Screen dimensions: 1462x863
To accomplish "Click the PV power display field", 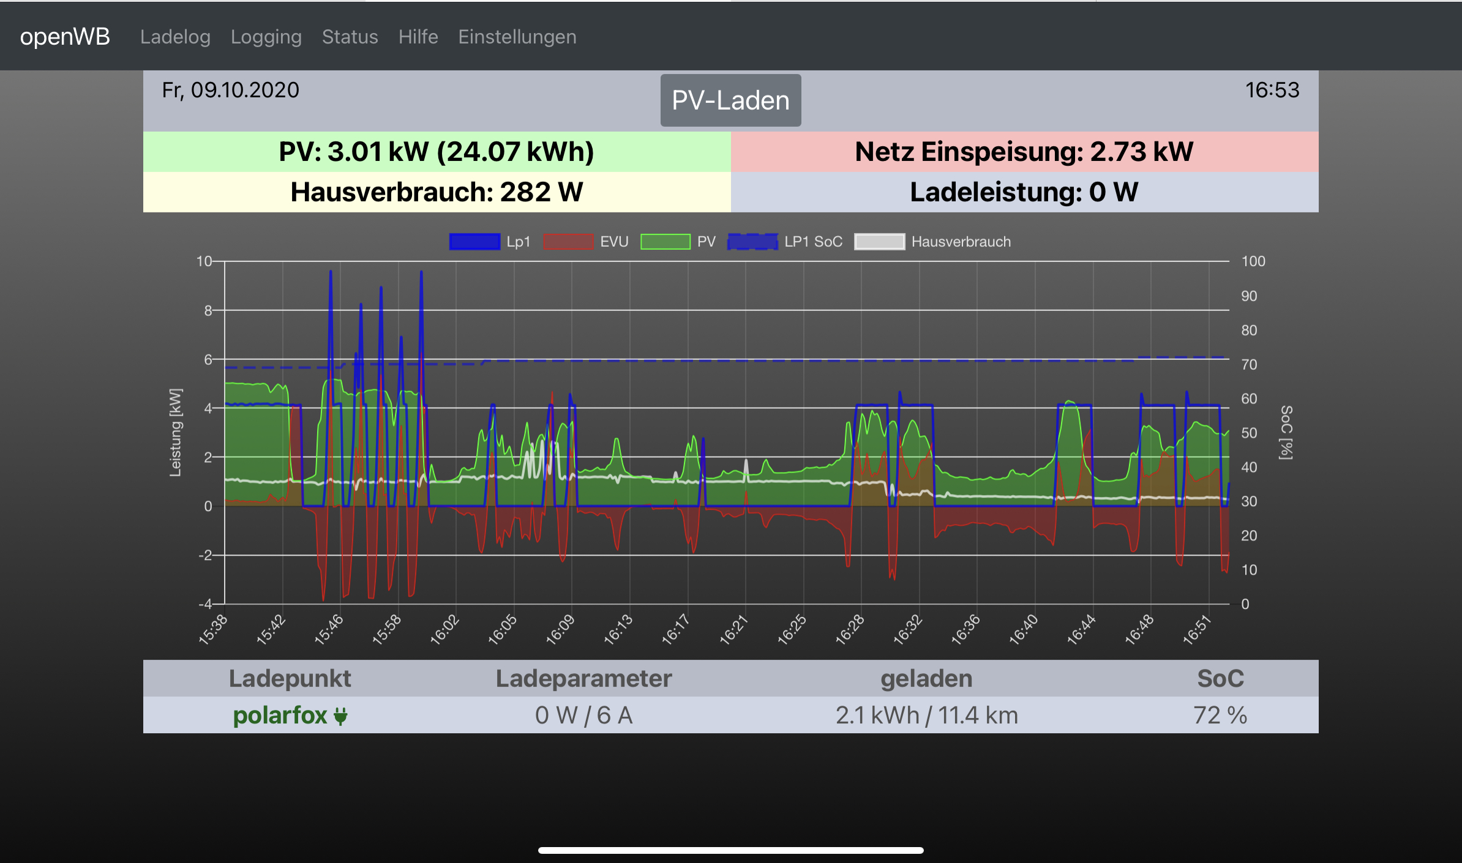I will point(437,152).
